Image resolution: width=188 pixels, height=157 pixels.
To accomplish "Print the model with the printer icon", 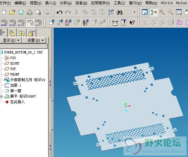I will point(29,12).
